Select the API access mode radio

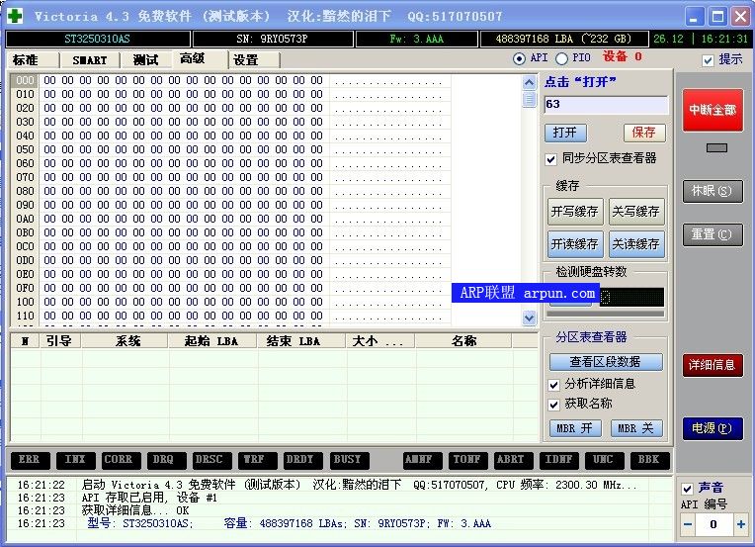click(x=519, y=58)
